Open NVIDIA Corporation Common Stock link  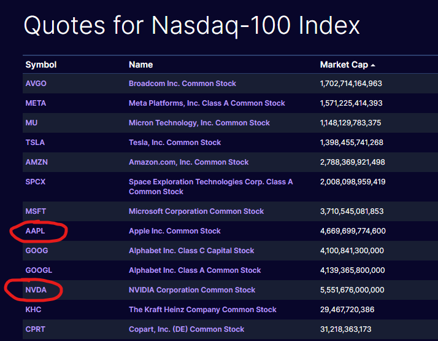click(x=192, y=290)
